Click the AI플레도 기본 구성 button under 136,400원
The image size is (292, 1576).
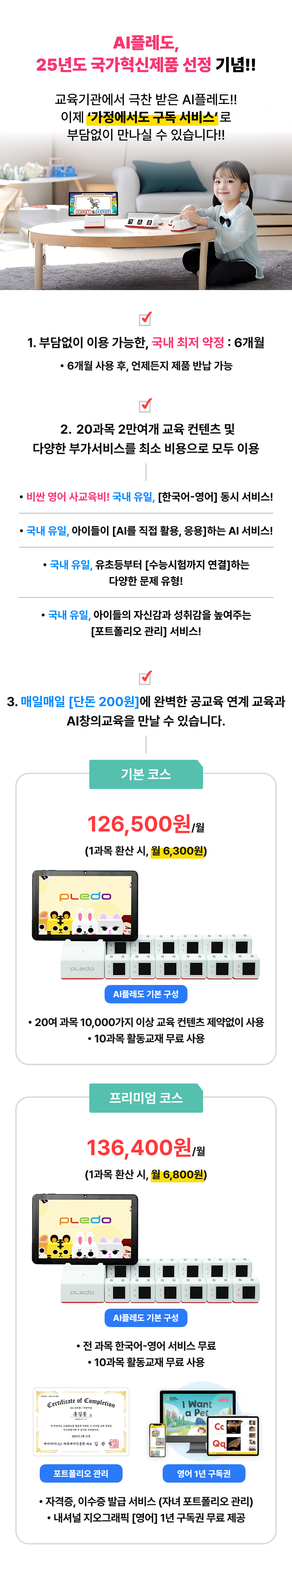pyautogui.click(x=146, y=1318)
